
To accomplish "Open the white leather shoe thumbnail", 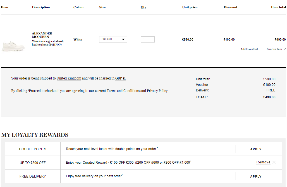I will point(13,46).
